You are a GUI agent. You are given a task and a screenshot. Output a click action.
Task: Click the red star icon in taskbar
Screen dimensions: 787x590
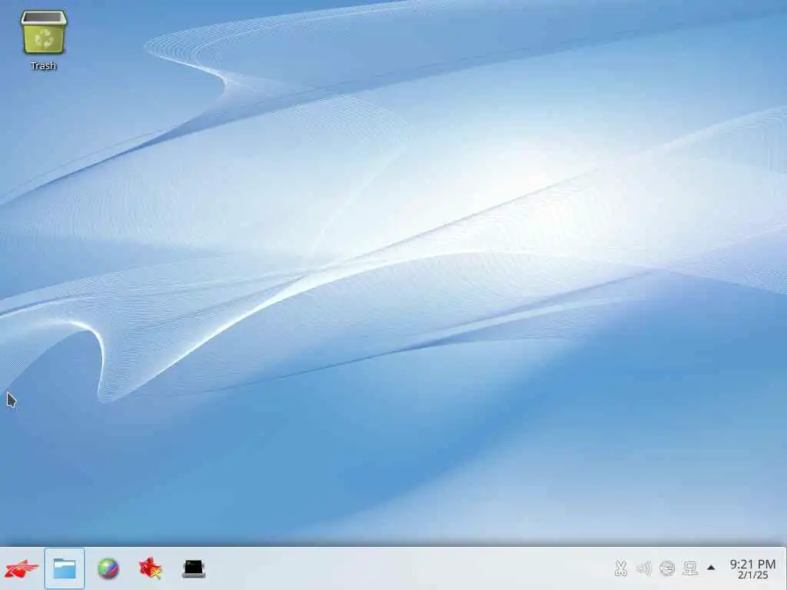(151, 569)
